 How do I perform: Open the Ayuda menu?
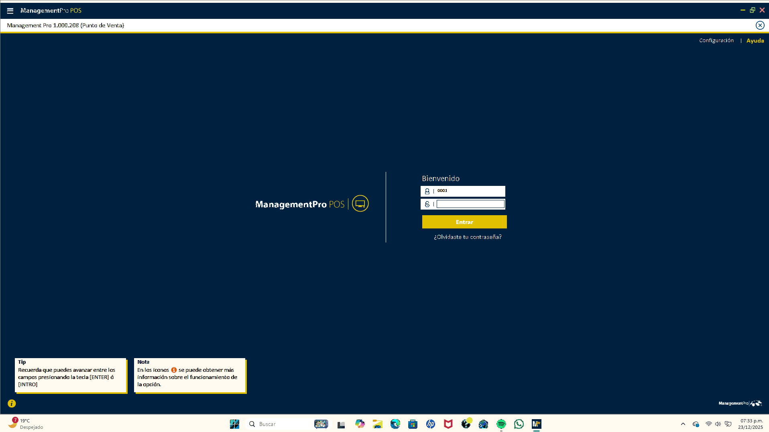click(755, 41)
